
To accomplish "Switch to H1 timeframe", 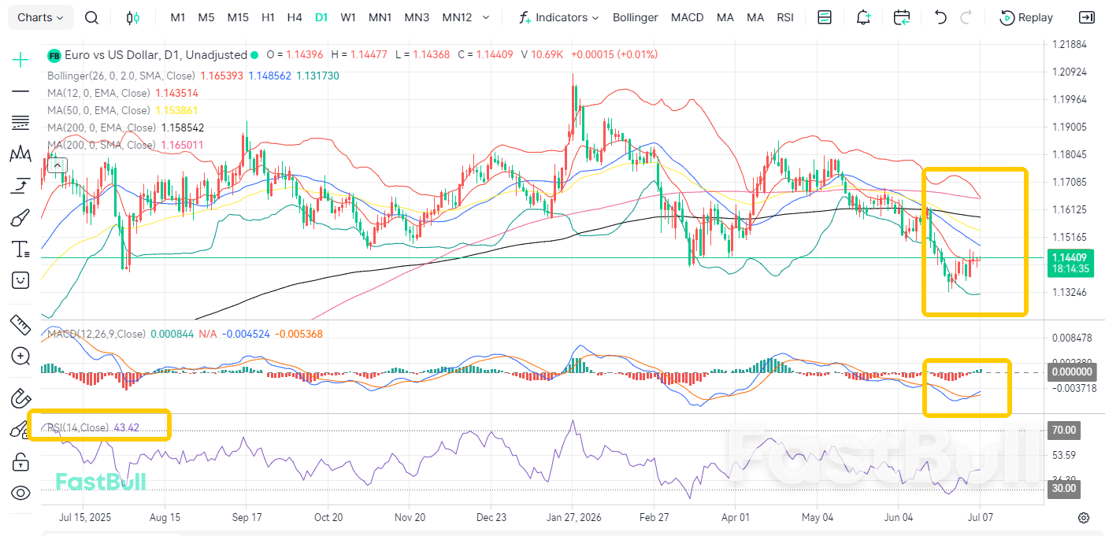I will coord(268,17).
